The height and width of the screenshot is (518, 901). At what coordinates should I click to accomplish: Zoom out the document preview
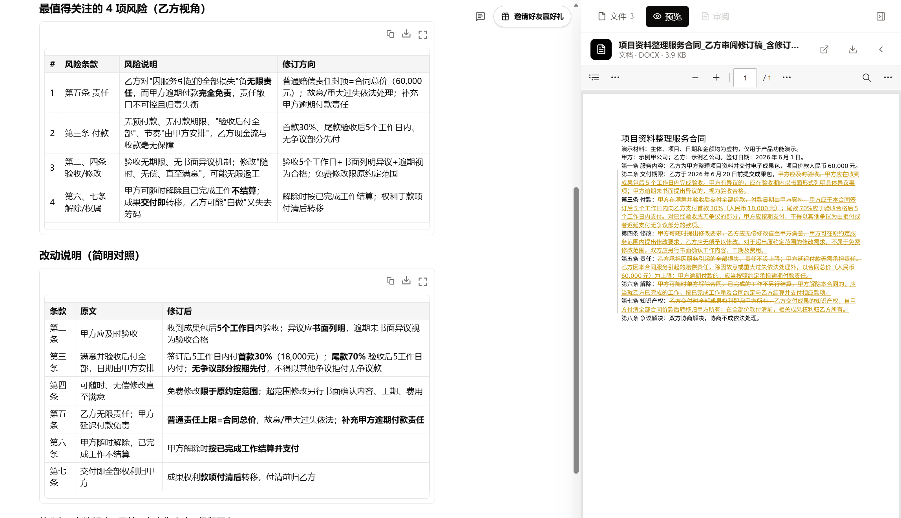tap(695, 78)
